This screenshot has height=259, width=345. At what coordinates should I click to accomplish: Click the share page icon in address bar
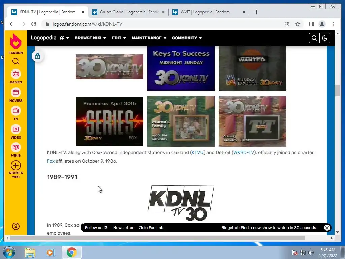pyautogui.click(x=287, y=24)
